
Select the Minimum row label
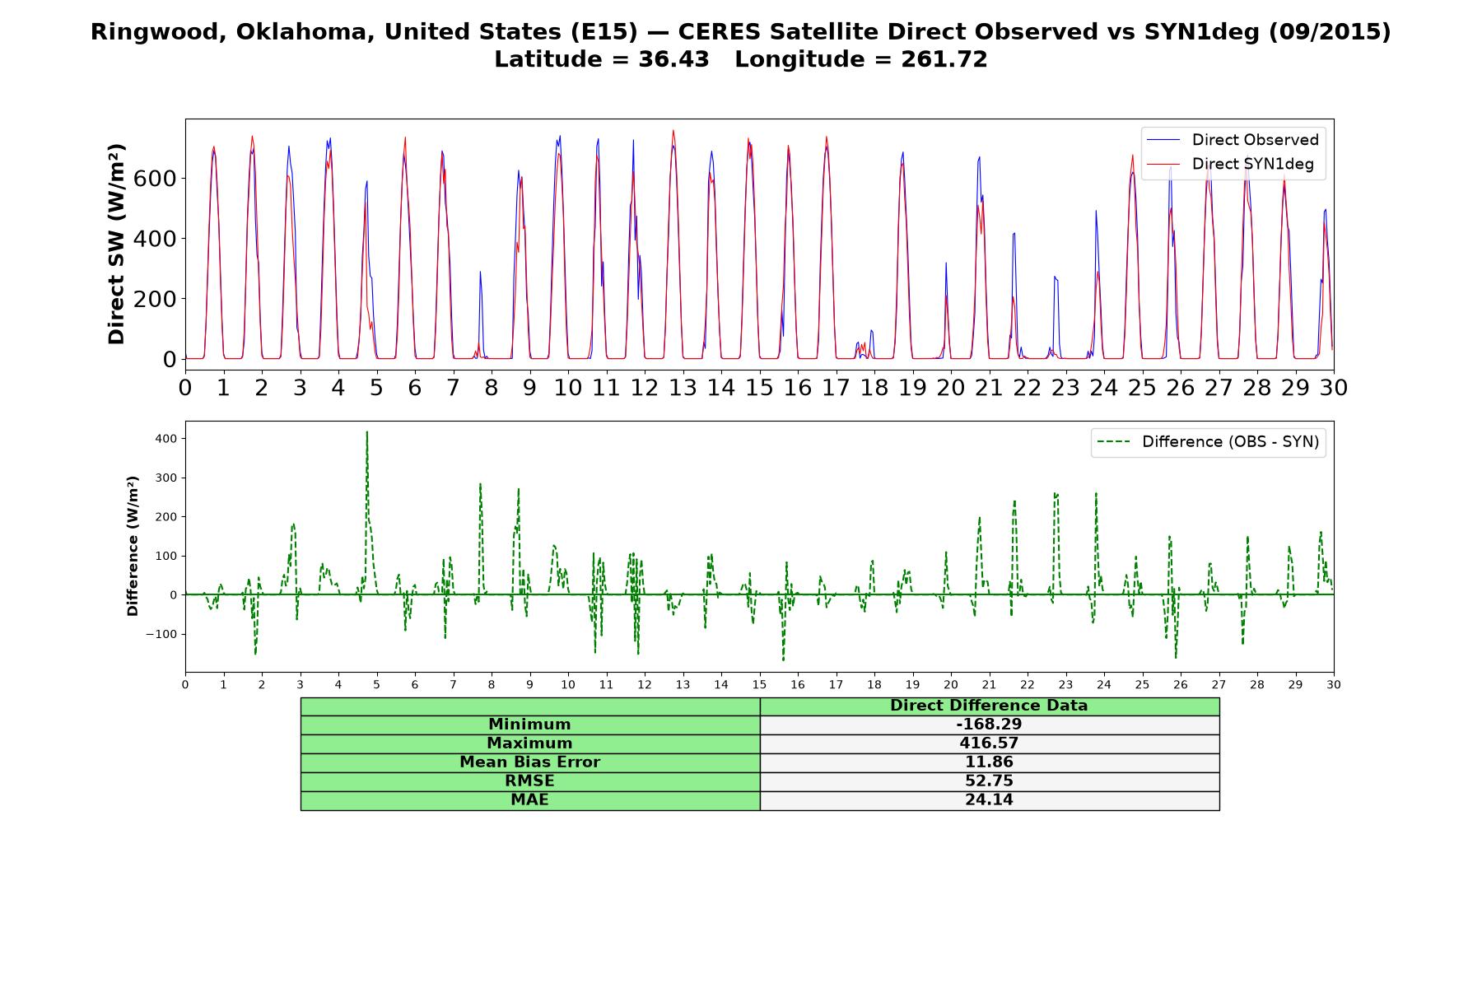tap(529, 725)
